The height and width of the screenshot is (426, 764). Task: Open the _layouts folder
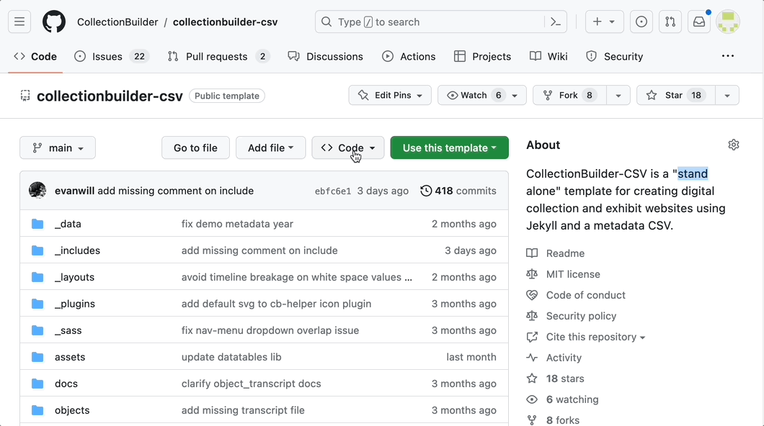pyautogui.click(x=74, y=277)
